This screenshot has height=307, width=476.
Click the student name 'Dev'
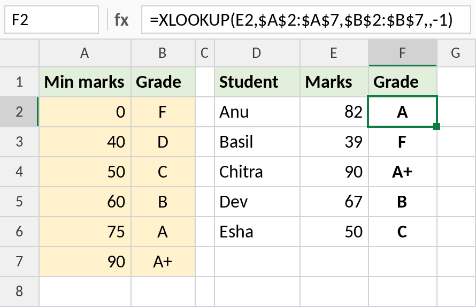click(x=233, y=202)
